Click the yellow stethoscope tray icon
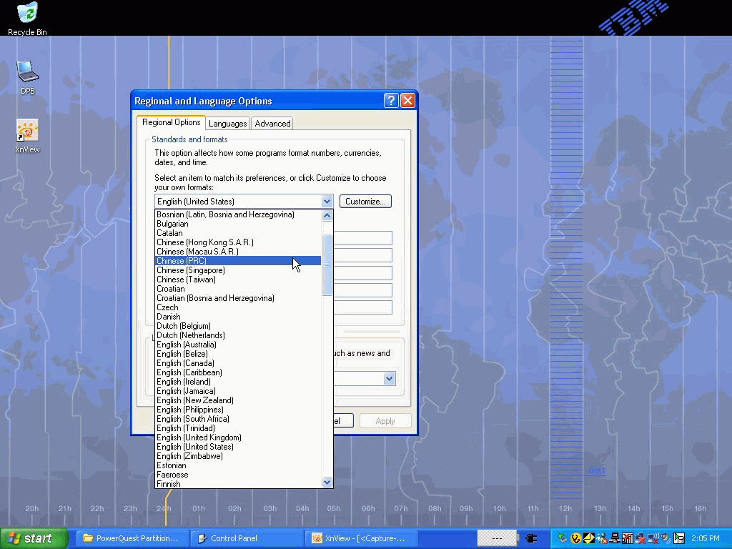Image resolution: width=732 pixels, height=549 pixels. click(x=575, y=538)
